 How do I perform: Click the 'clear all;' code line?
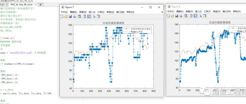pos(8,38)
